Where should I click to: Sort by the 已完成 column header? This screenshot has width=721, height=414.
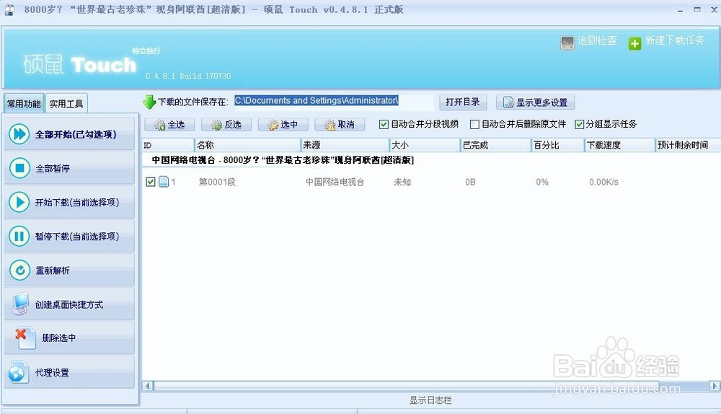click(496, 145)
